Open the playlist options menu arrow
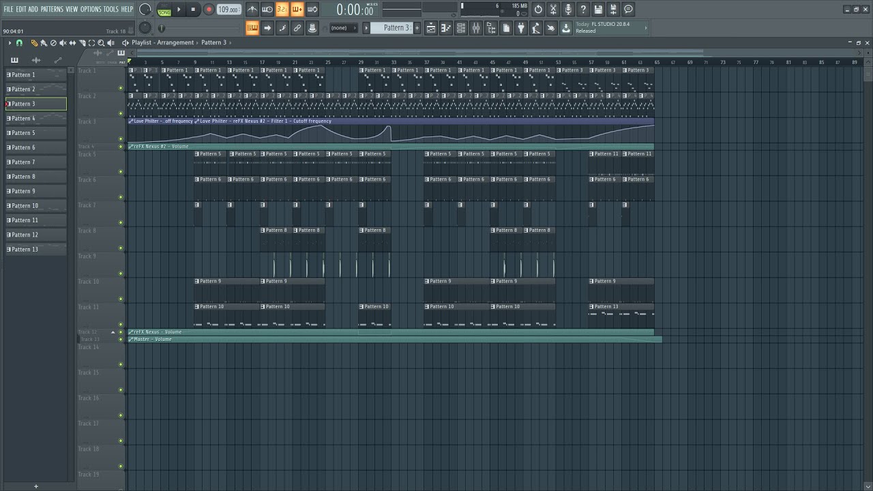 click(10, 43)
